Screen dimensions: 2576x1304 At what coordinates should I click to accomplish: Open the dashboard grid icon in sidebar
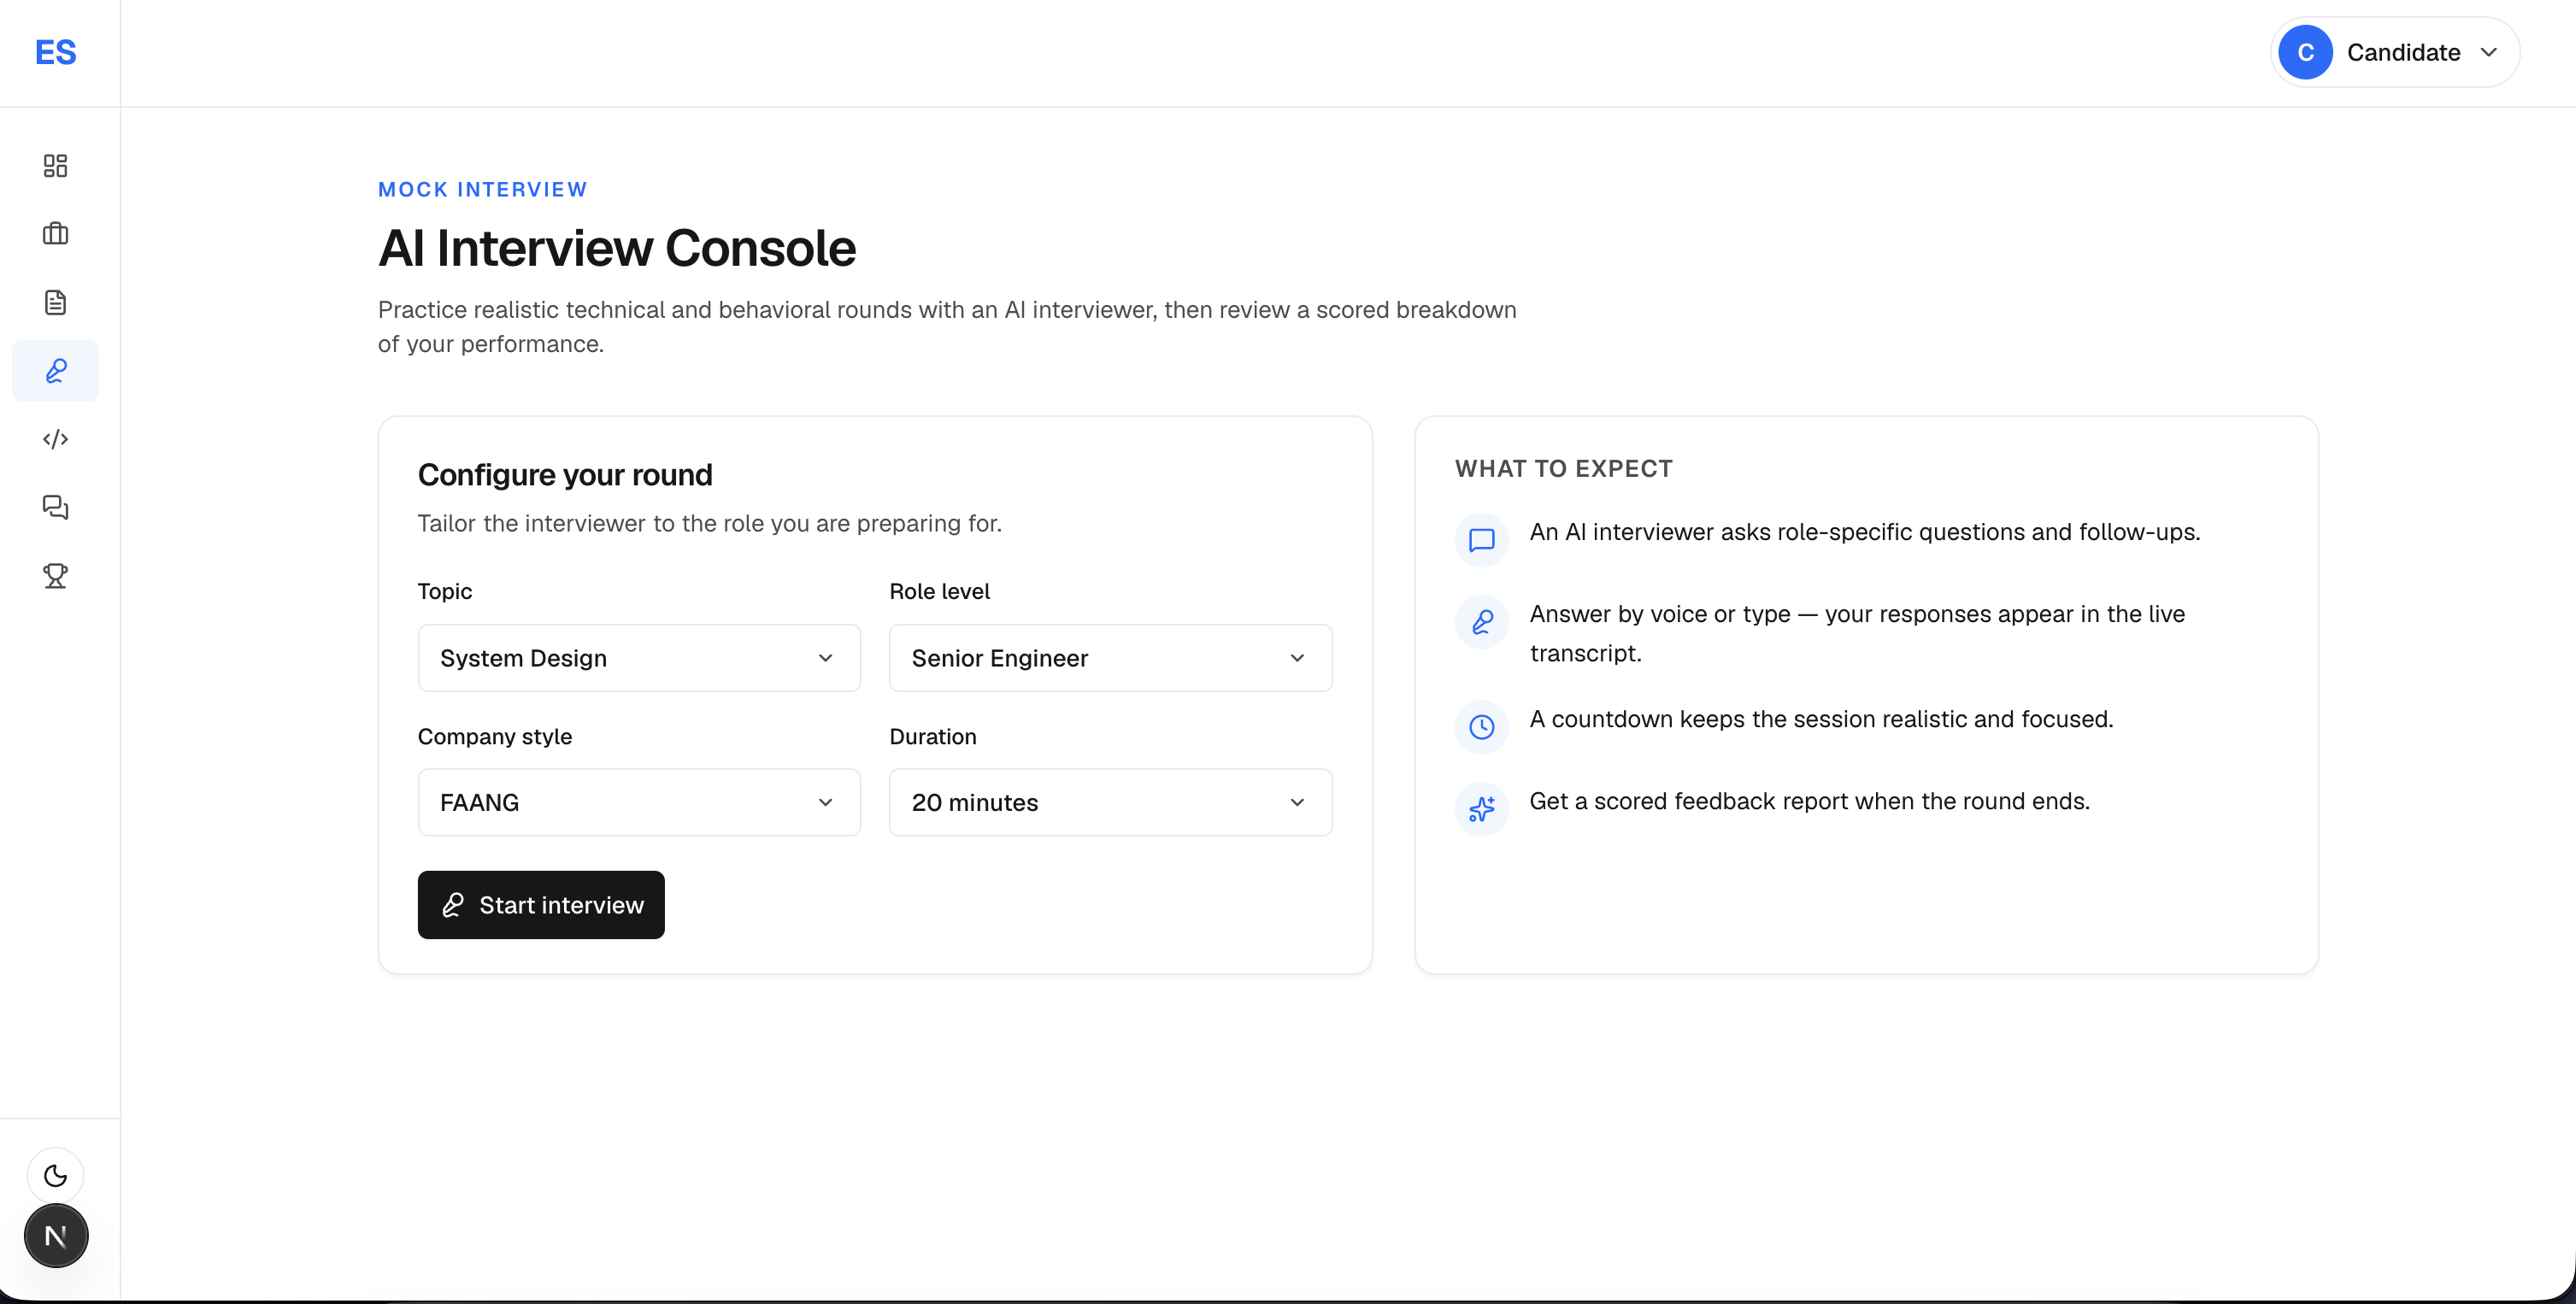[56, 166]
